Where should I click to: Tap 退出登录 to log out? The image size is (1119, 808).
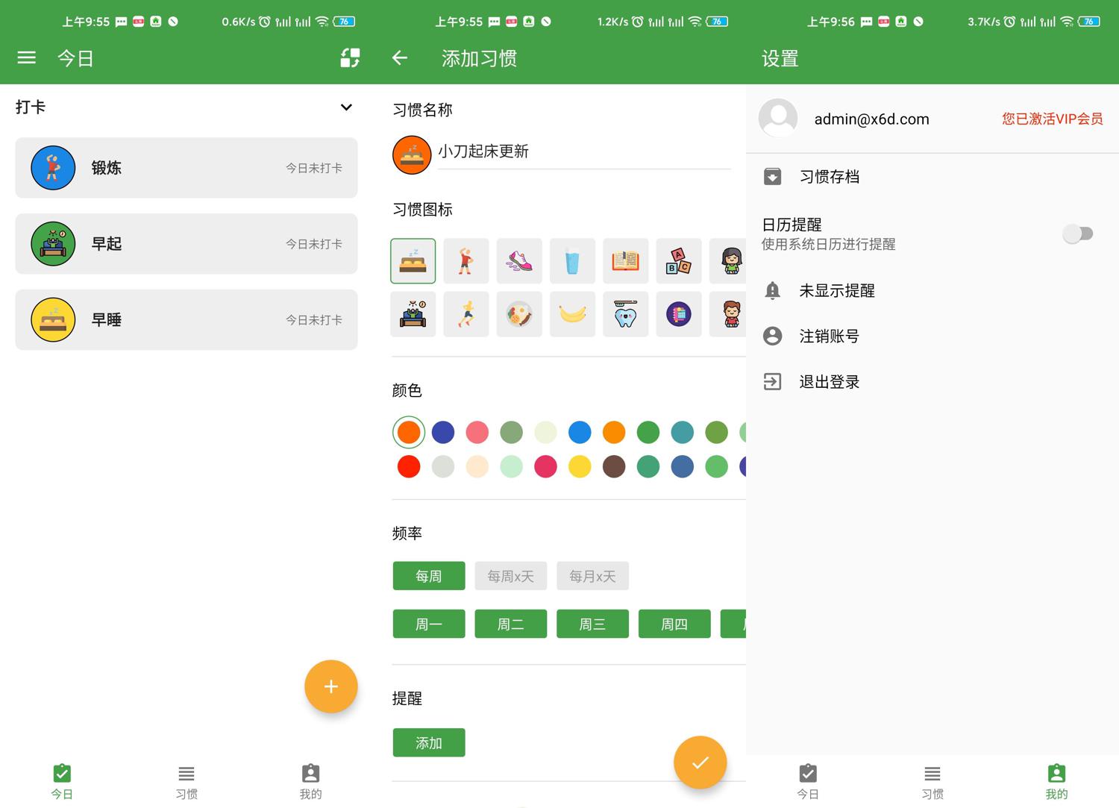tap(829, 382)
